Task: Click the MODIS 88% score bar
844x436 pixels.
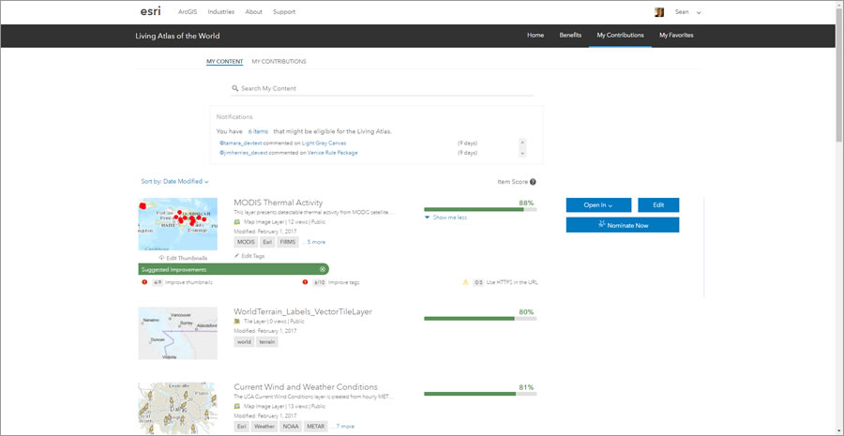Action: pyautogui.click(x=480, y=209)
